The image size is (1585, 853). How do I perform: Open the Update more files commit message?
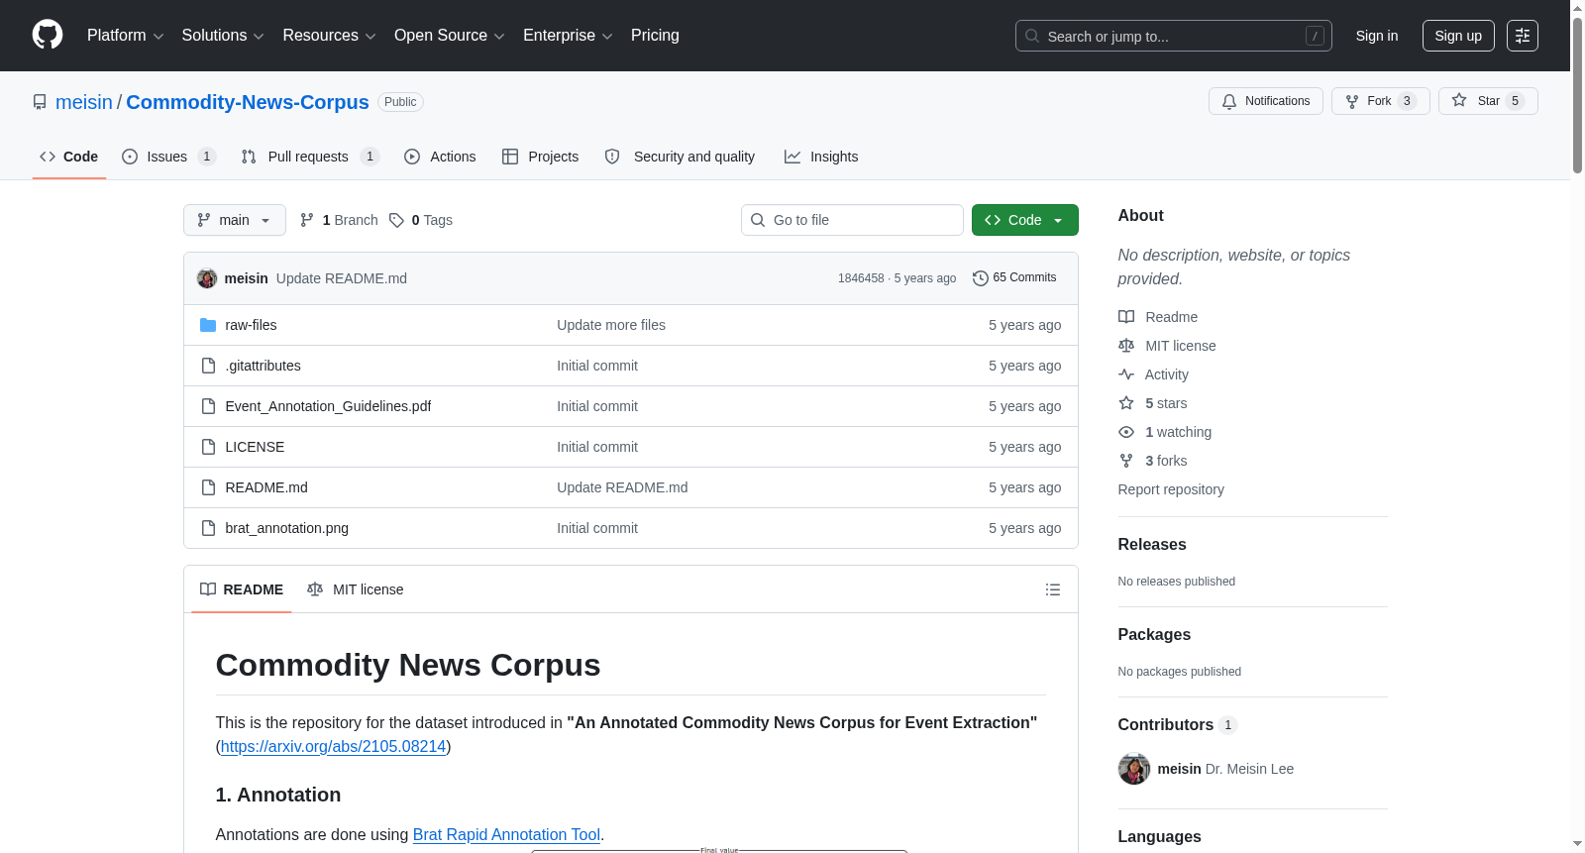611,325
